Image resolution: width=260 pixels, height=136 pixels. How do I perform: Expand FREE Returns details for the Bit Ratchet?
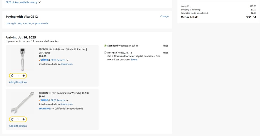coord(67,60)
